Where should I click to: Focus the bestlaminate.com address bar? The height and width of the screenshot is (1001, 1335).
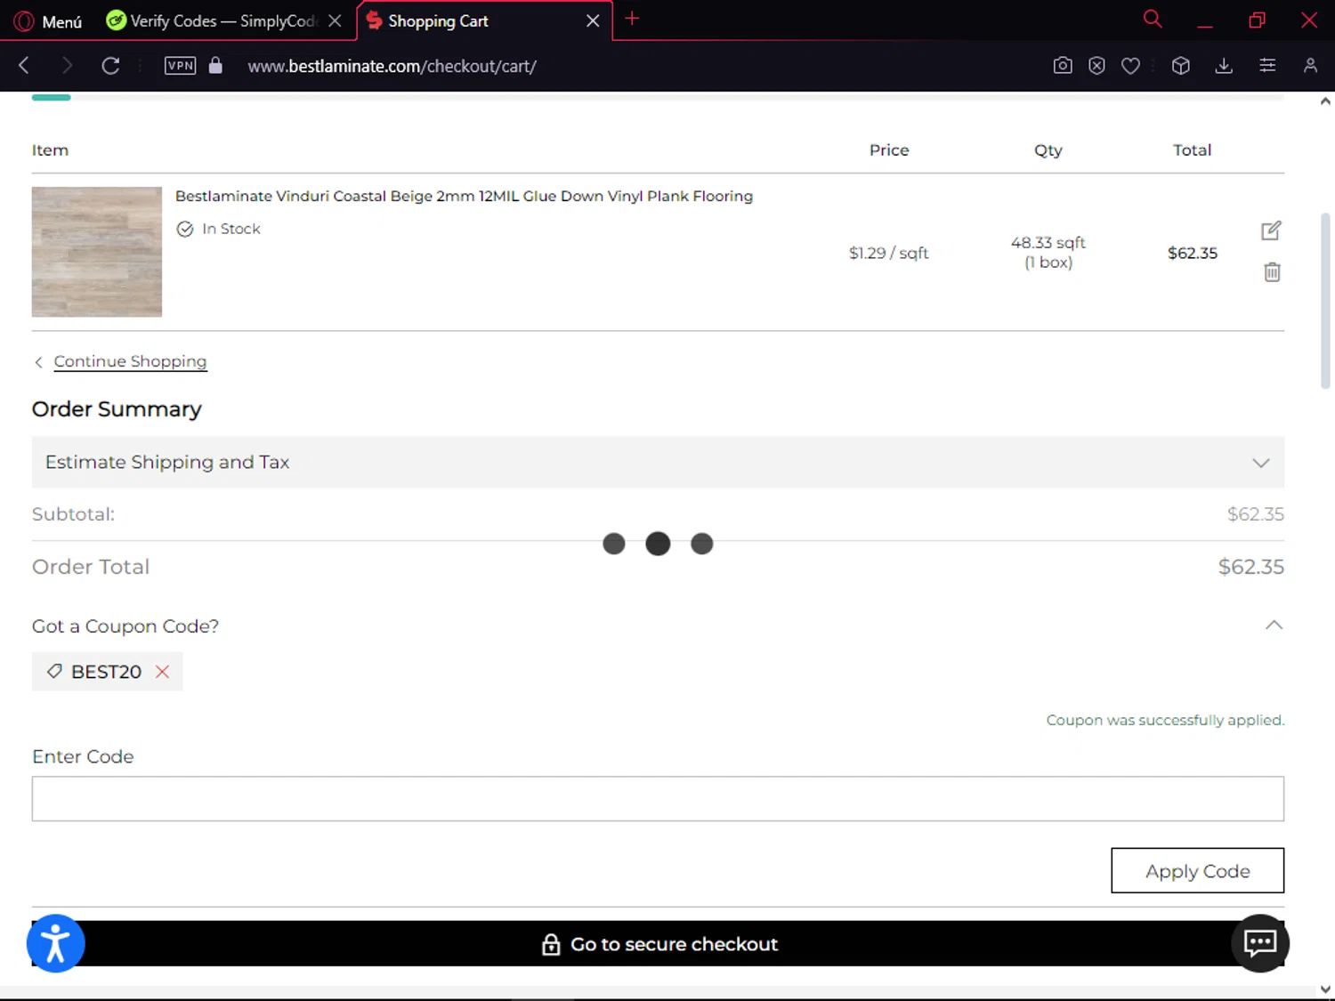tap(392, 66)
